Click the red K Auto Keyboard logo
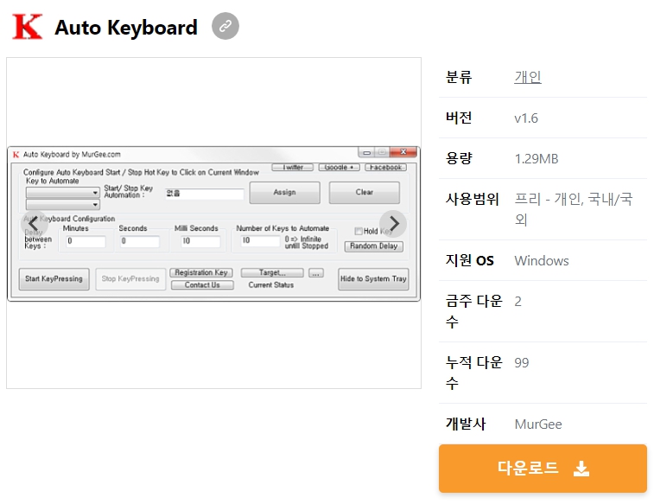654x504 pixels. point(27,27)
